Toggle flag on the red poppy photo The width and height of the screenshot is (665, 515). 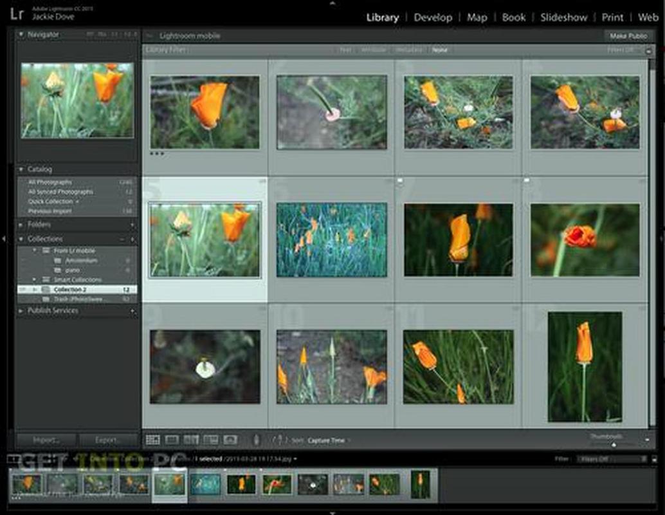[x=527, y=182]
